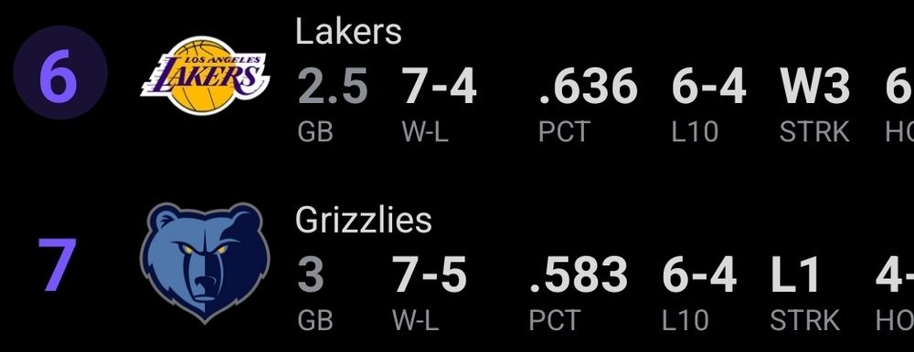Tap Grizzlies last ten 6-4 record

pos(699,274)
